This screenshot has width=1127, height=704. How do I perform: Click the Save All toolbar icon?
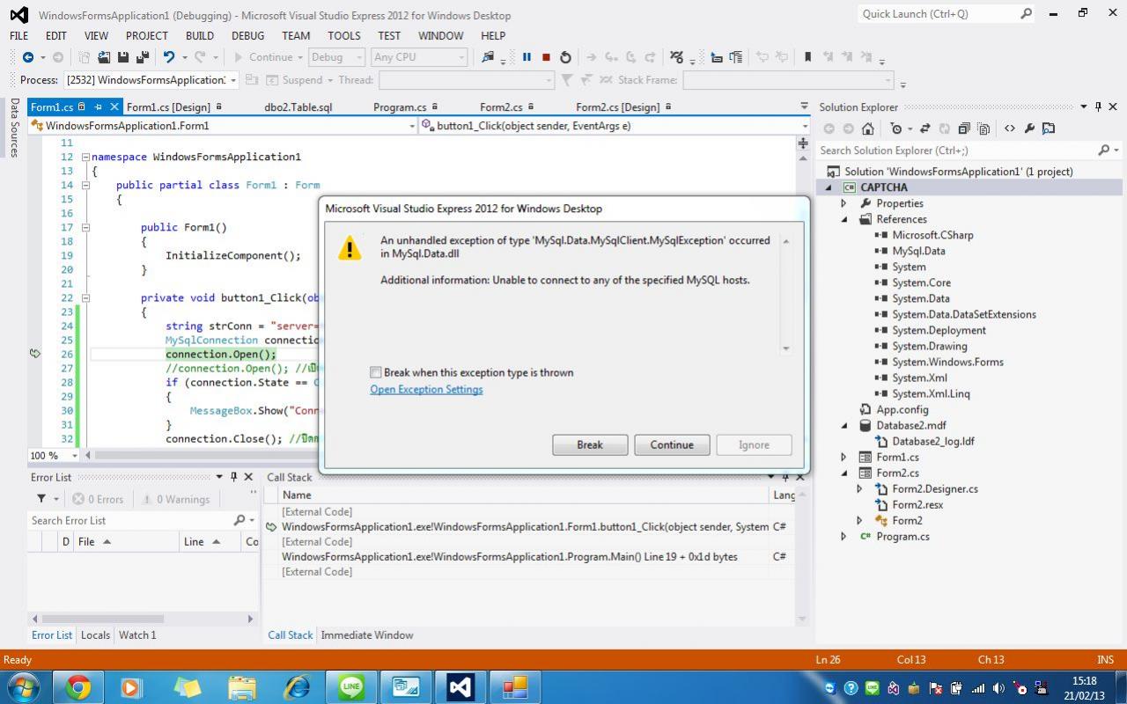pos(141,57)
